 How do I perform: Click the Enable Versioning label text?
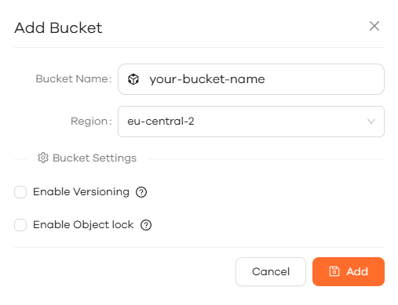[x=81, y=192]
